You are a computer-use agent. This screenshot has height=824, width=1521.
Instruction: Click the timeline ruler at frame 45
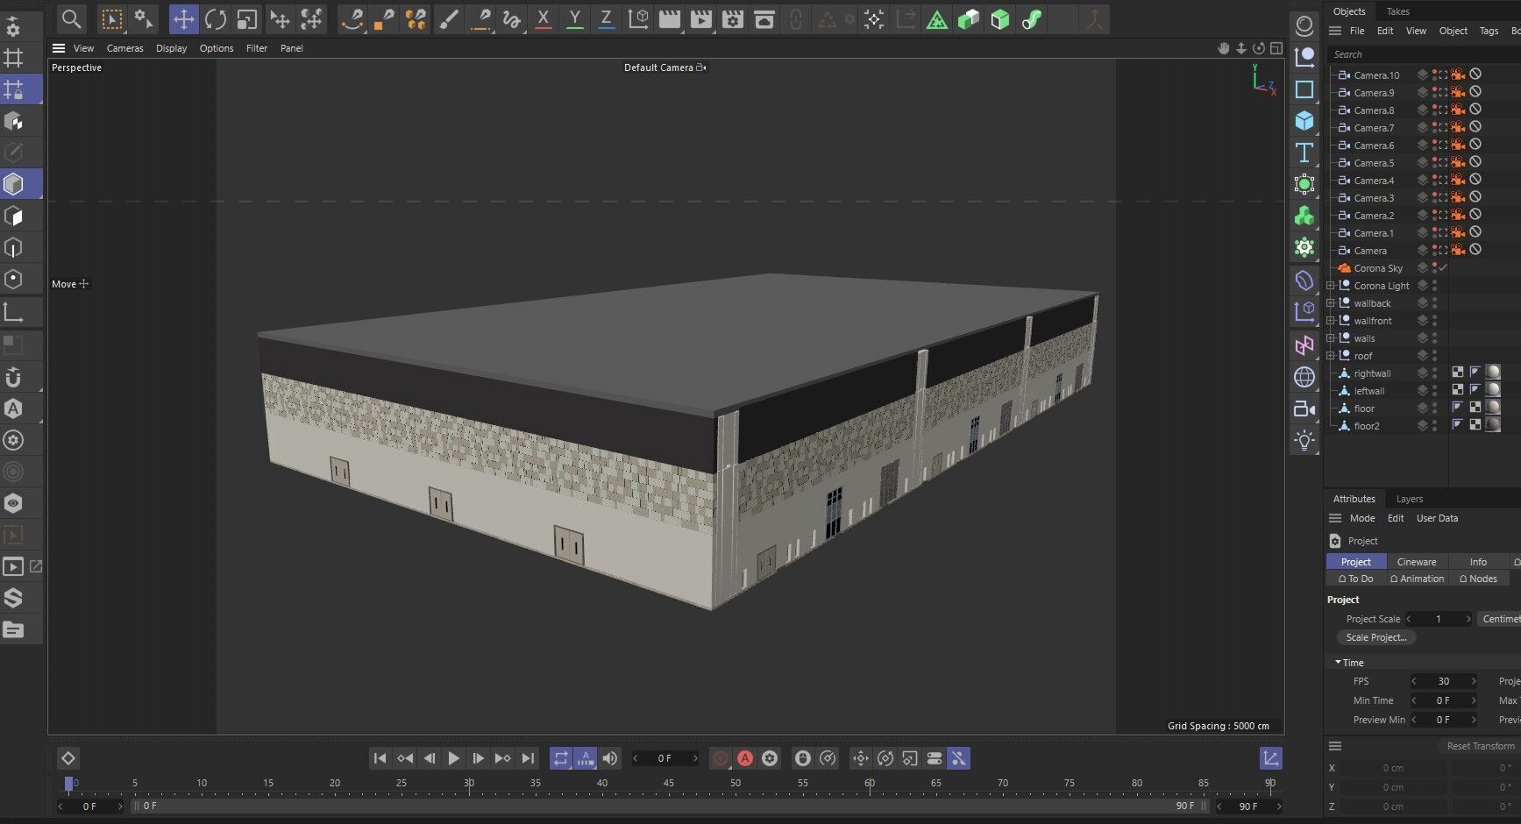tap(669, 784)
